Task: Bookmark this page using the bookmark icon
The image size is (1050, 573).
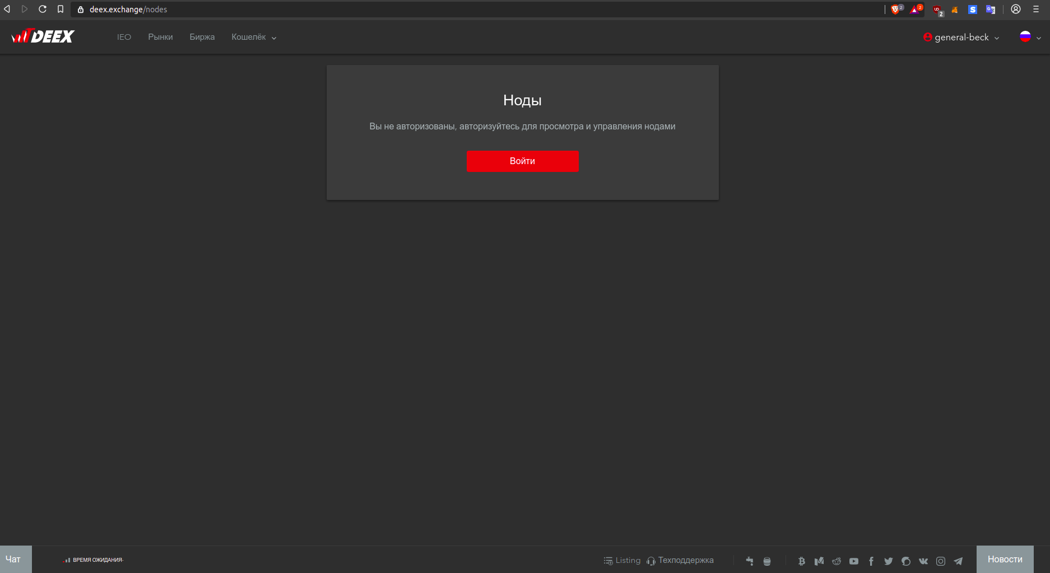Action: (61, 9)
